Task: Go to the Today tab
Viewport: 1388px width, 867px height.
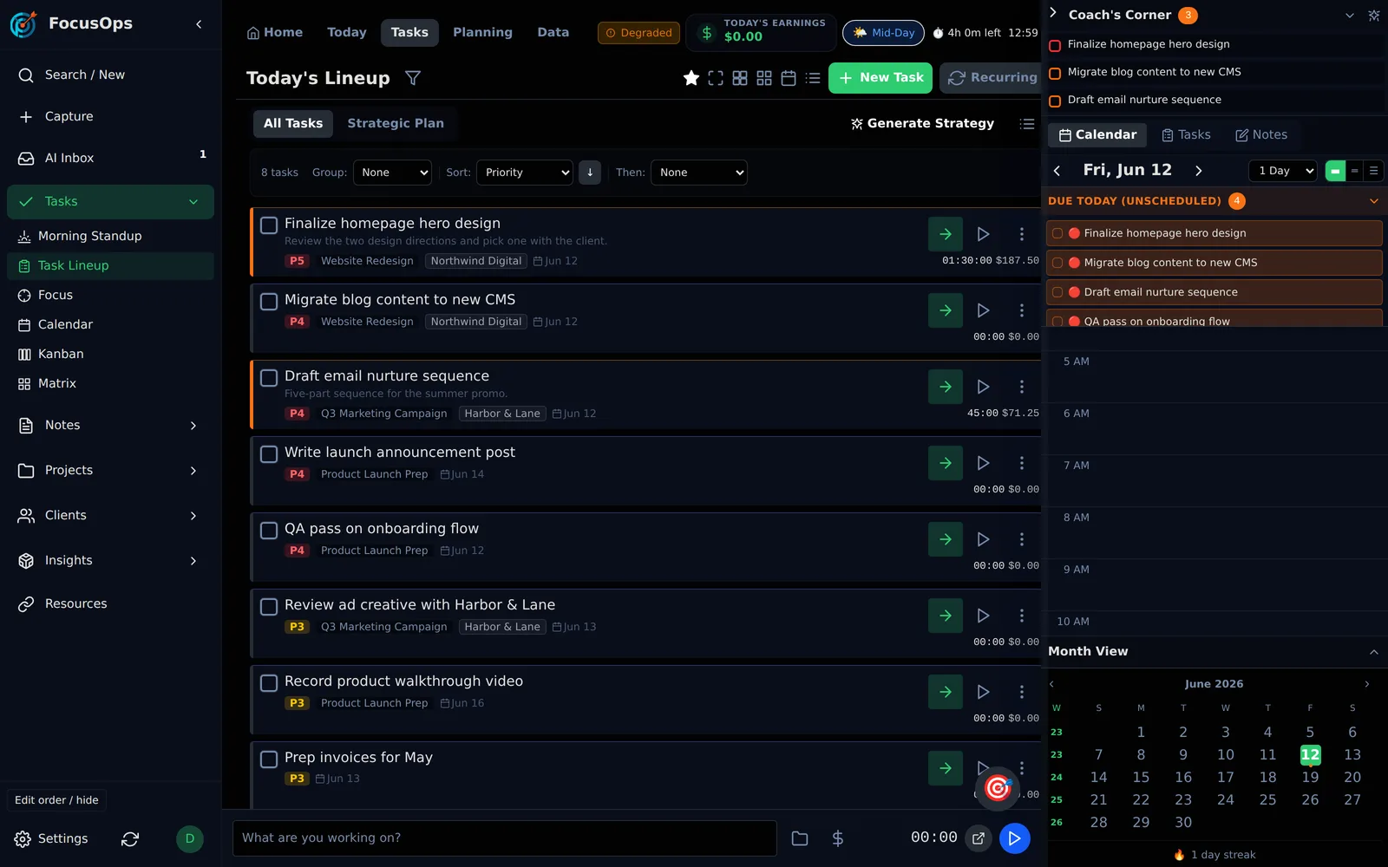Action: 347,33
